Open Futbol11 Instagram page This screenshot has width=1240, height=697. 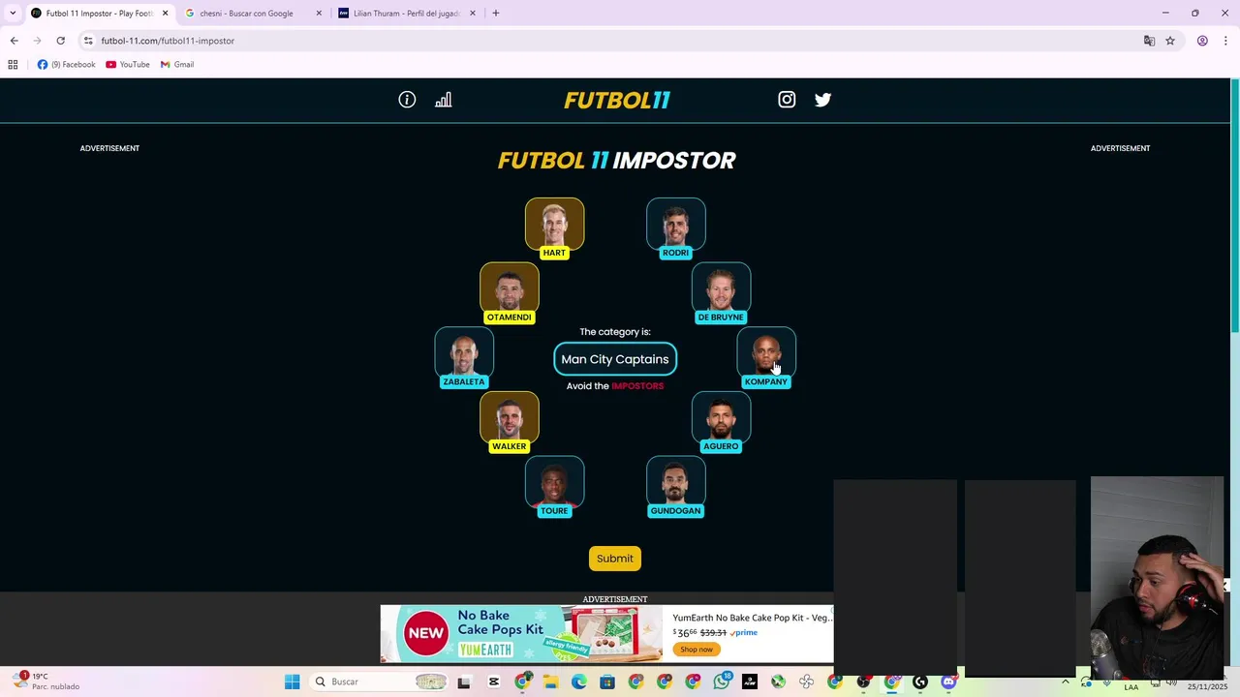(x=787, y=100)
